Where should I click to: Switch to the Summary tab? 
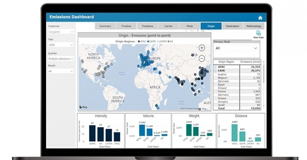(105, 26)
